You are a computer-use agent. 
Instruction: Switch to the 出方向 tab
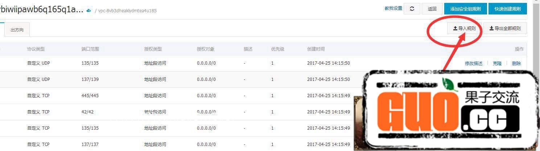point(17,30)
